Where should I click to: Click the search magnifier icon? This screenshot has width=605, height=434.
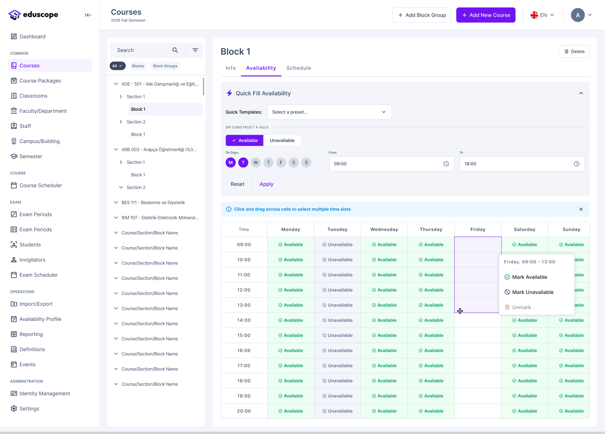[175, 50]
